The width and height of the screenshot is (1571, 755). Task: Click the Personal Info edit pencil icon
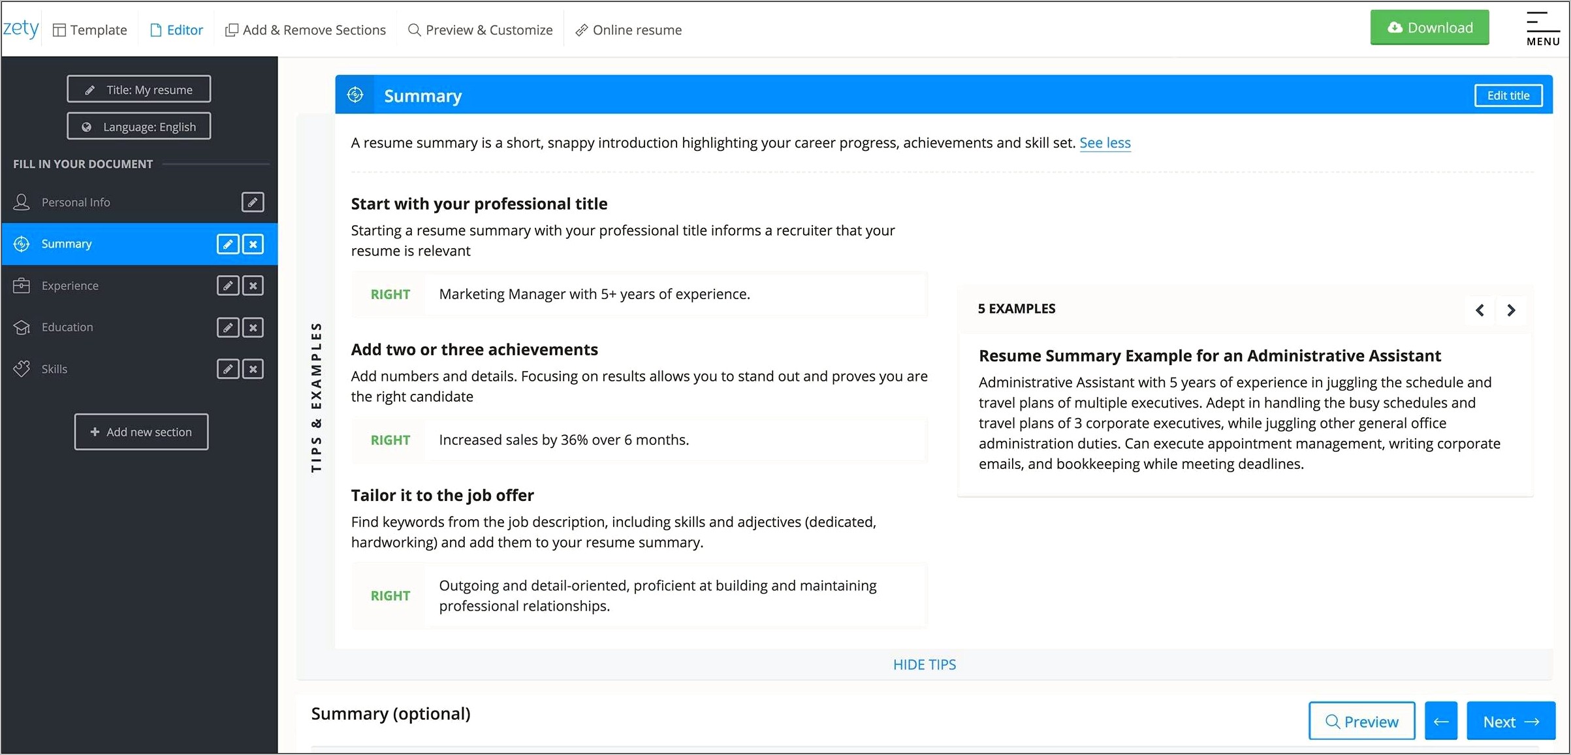pyautogui.click(x=255, y=202)
